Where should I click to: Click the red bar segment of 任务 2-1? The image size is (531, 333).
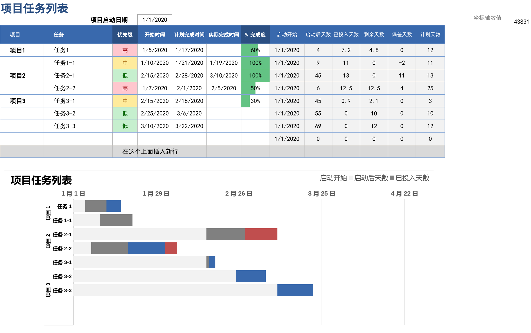(x=261, y=234)
